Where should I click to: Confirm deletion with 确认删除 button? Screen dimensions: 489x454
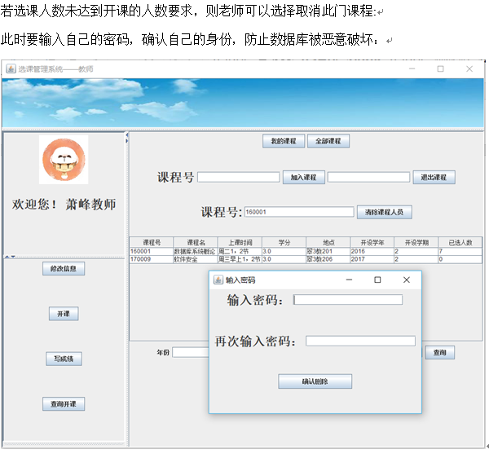(x=315, y=381)
